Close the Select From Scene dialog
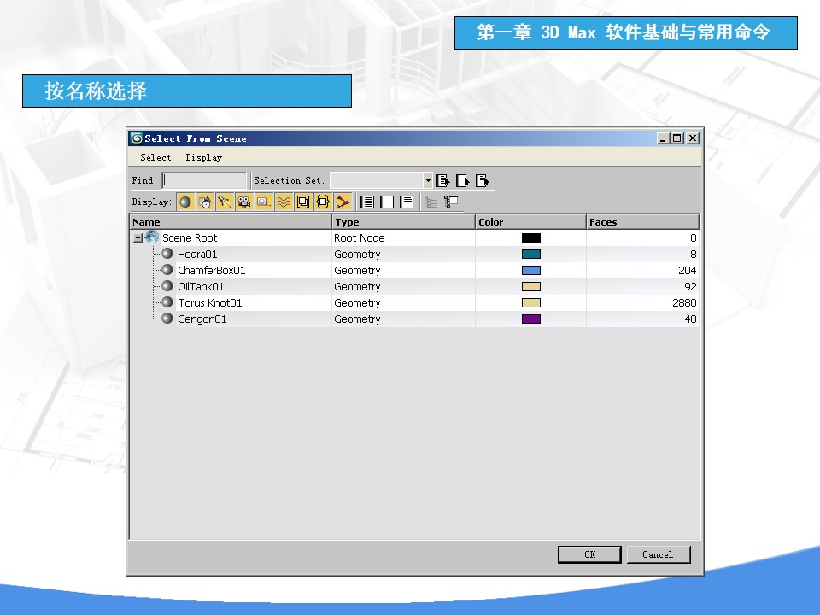The width and height of the screenshot is (820, 615). [x=693, y=138]
